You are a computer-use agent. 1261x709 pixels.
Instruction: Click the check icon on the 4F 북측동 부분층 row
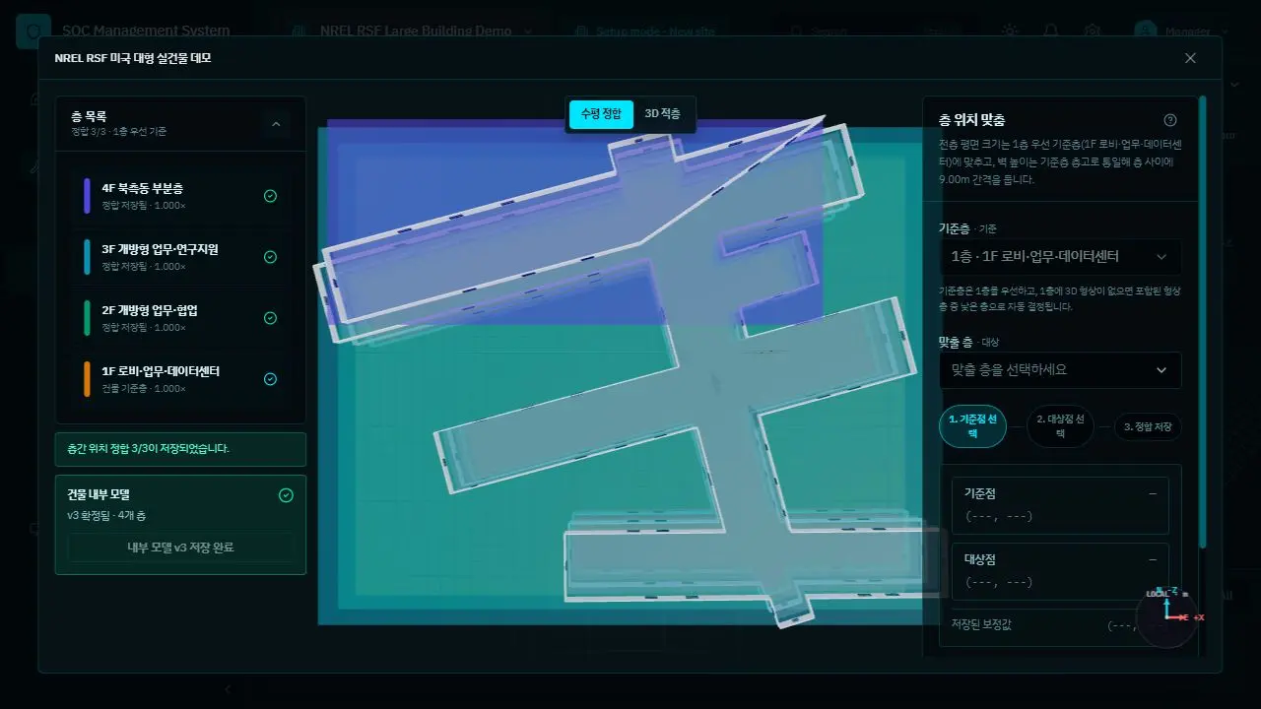coord(270,196)
